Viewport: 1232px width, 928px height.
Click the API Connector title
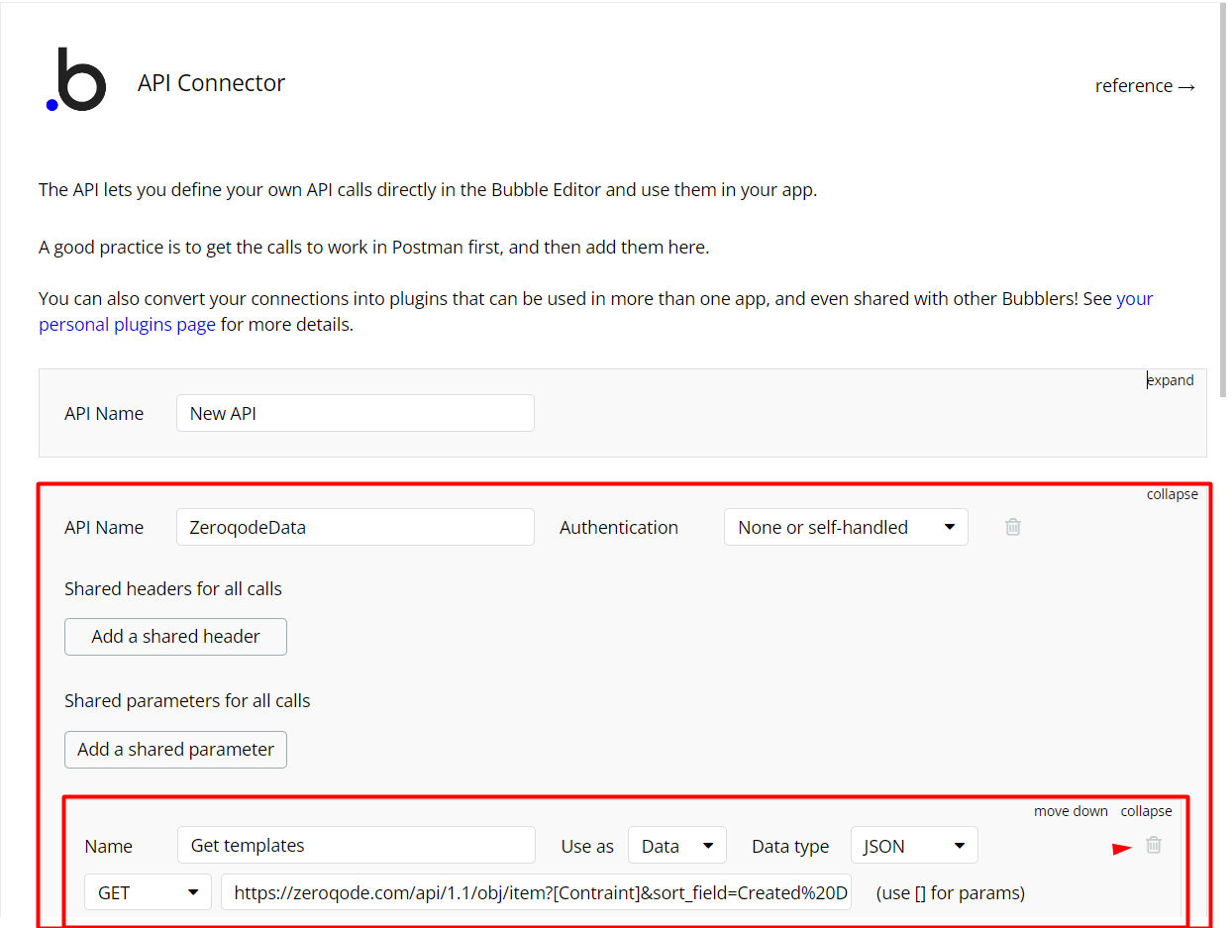(x=211, y=83)
